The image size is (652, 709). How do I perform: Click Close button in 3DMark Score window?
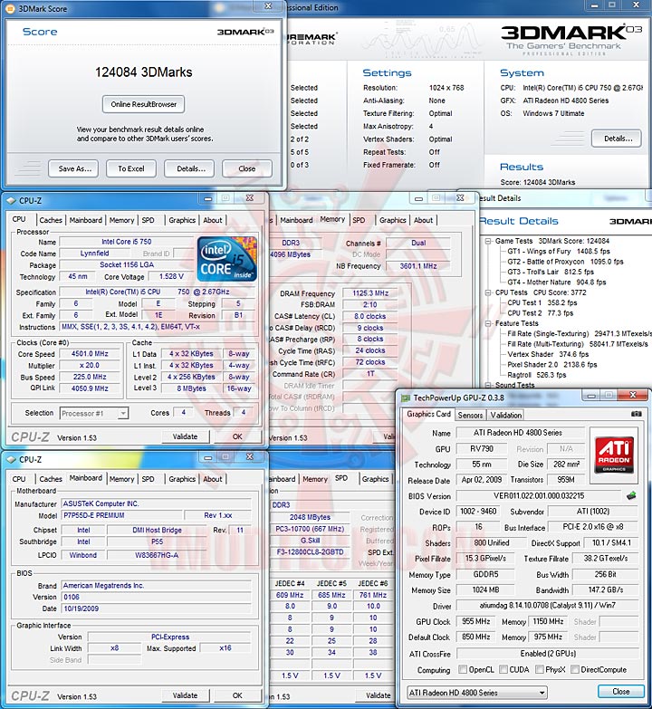[x=247, y=168]
